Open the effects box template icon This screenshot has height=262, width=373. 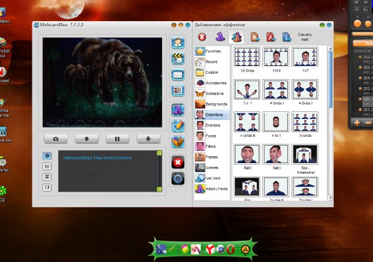click(178, 142)
